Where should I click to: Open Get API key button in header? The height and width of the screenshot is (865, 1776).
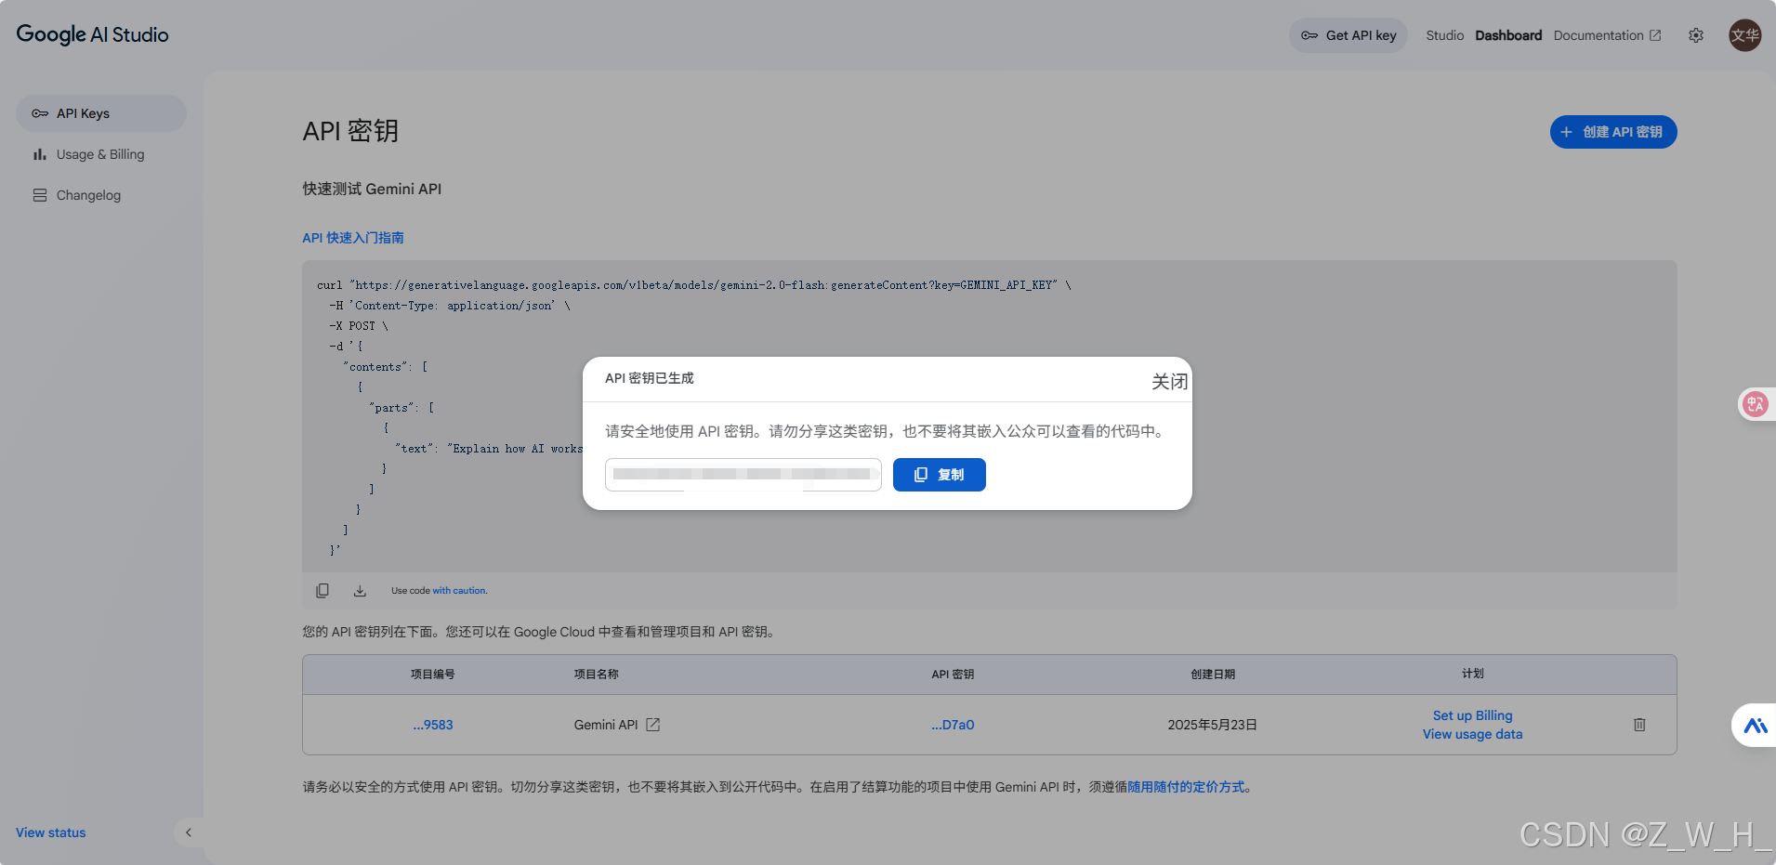[1348, 35]
